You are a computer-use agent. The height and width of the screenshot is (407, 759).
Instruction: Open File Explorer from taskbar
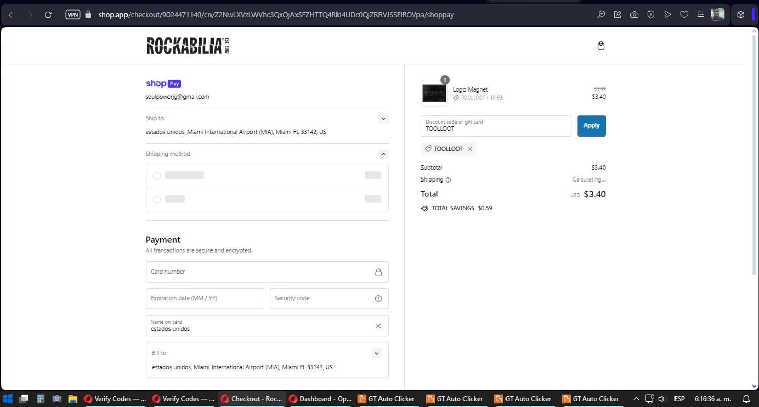click(73, 399)
